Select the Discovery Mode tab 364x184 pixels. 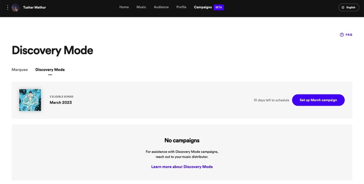tap(50, 70)
